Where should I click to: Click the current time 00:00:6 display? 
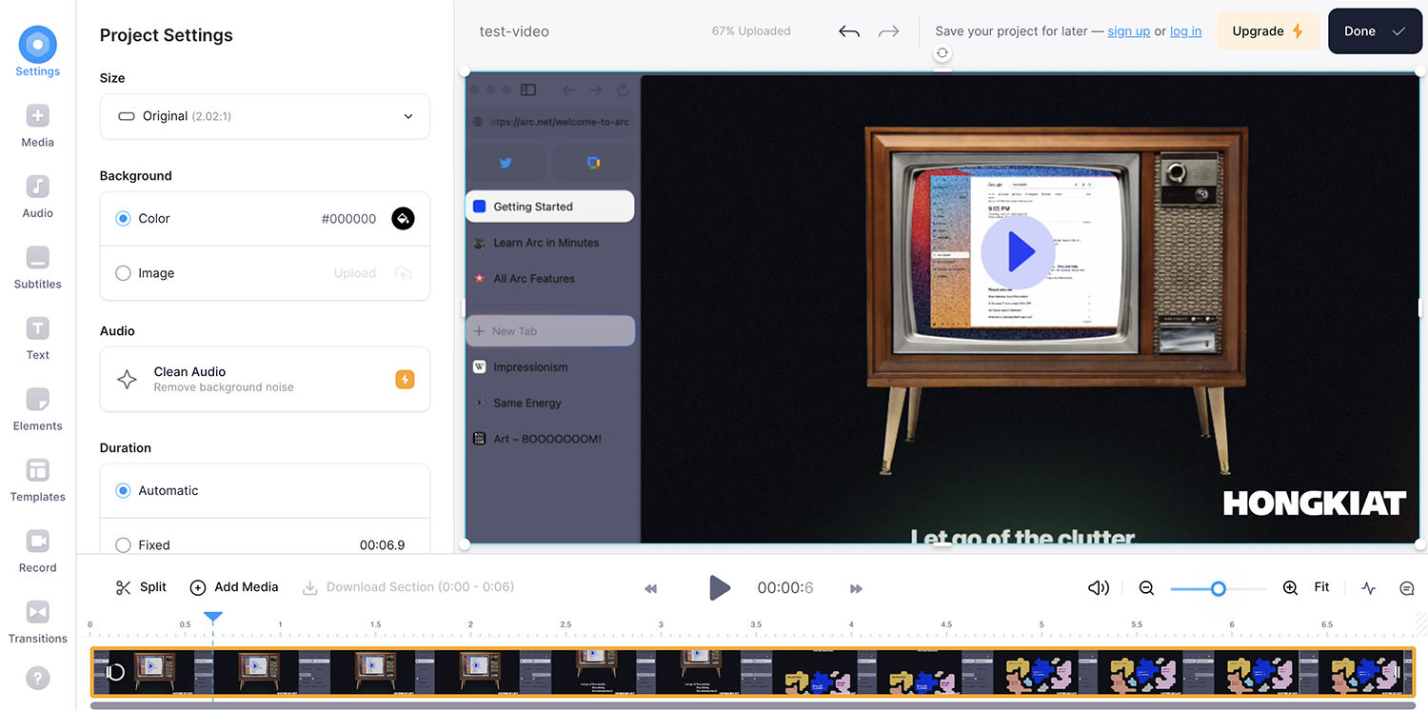click(x=785, y=588)
